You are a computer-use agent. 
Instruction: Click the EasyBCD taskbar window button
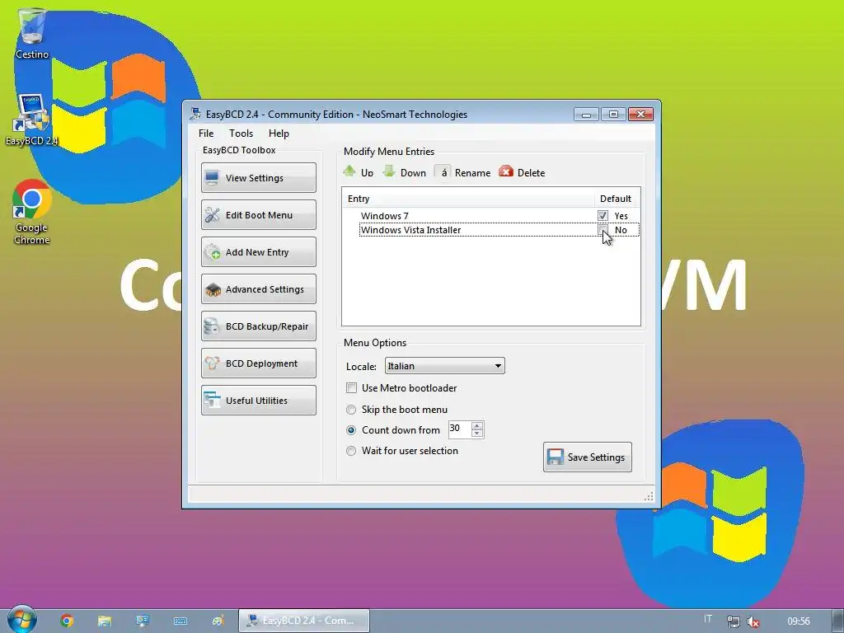304,621
